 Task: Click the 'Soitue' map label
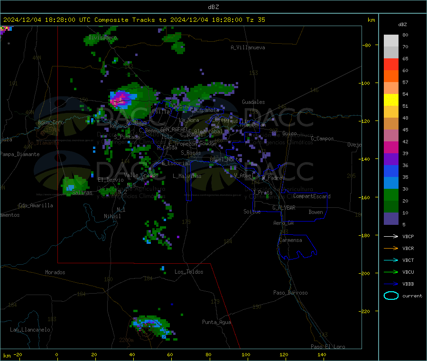[x=252, y=212]
